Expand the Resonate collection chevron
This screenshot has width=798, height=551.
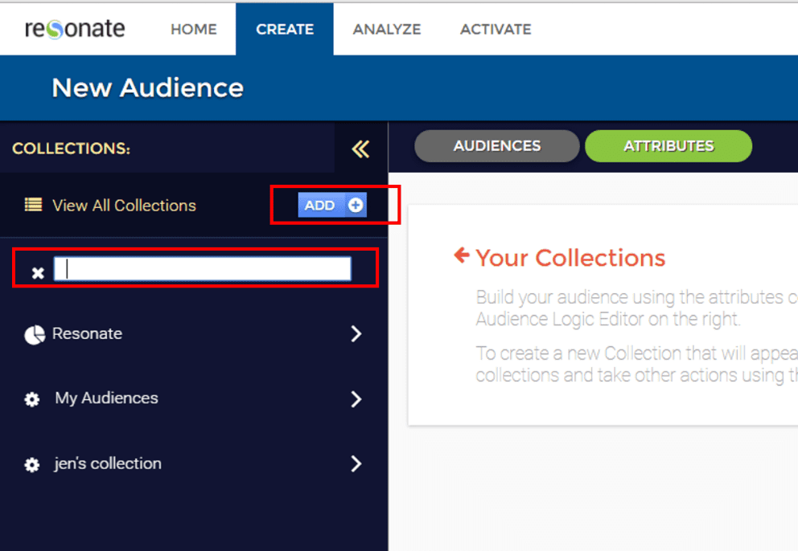point(356,334)
